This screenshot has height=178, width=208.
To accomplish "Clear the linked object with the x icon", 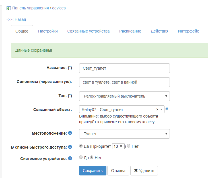I will (x=157, y=109).
